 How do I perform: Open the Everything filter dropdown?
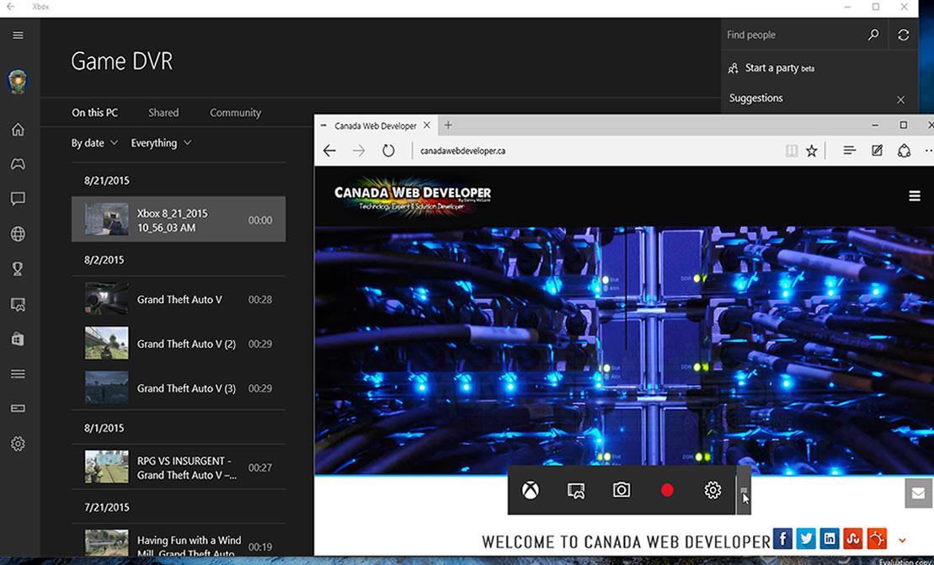pos(161,143)
